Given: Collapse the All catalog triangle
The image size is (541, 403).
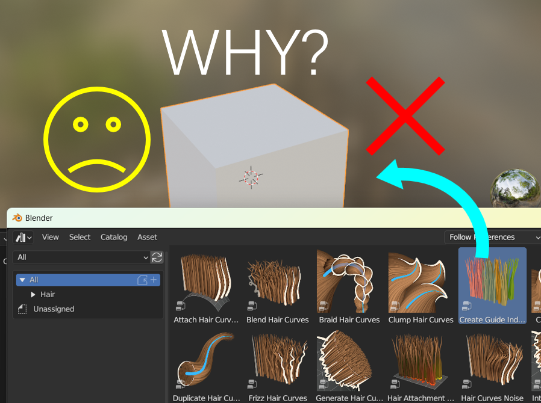Looking at the screenshot, I should click(x=22, y=280).
